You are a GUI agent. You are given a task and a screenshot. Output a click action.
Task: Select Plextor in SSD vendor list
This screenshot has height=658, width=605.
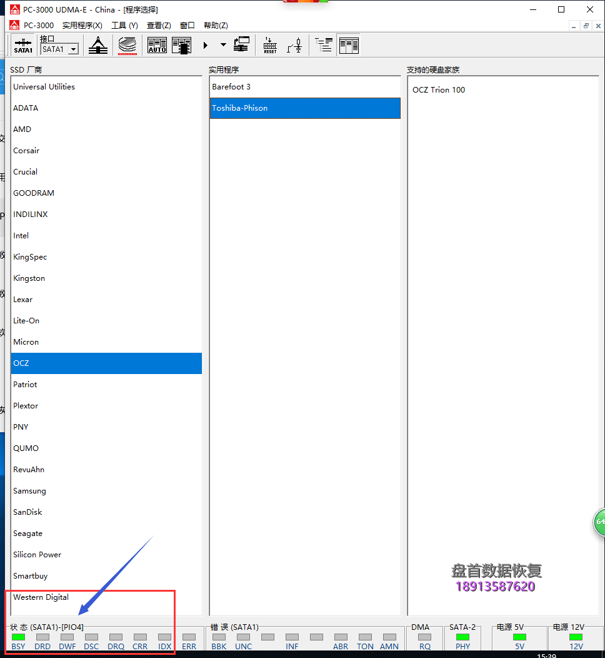pos(106,406)
